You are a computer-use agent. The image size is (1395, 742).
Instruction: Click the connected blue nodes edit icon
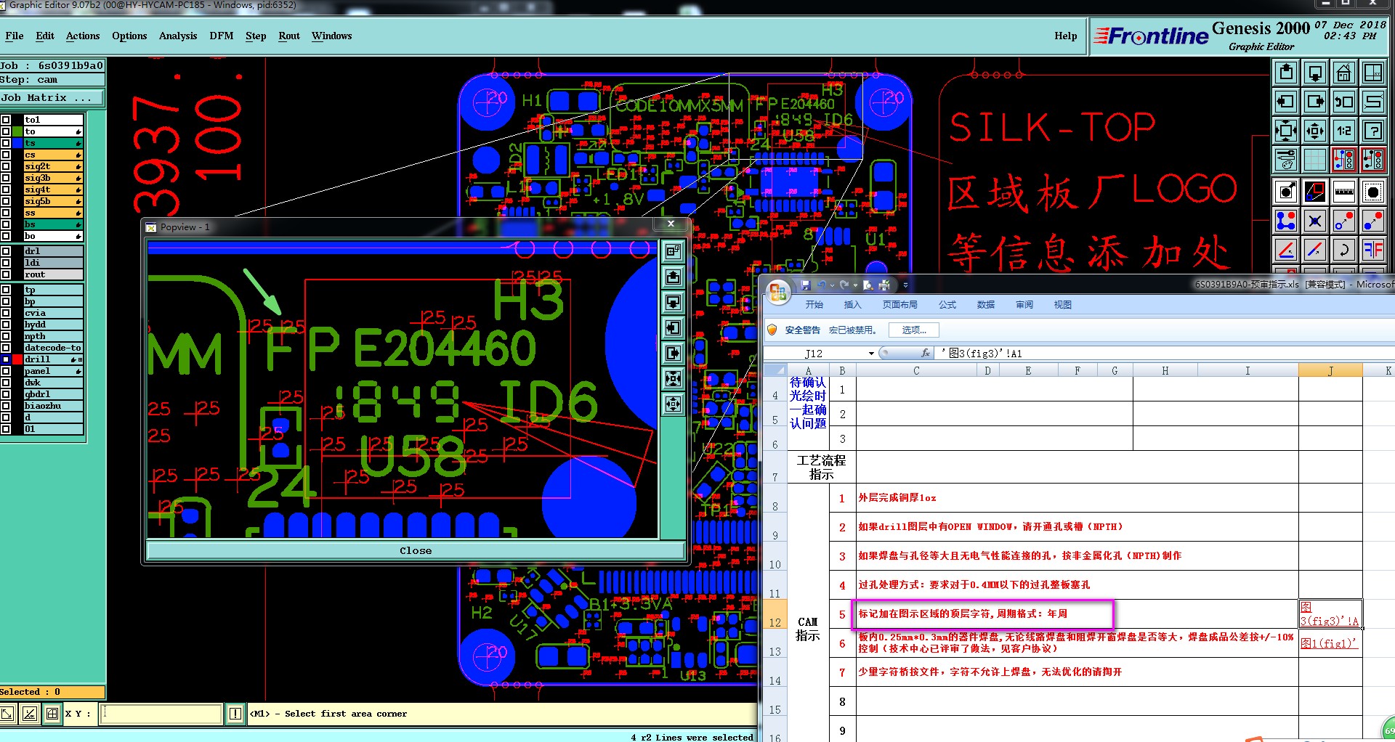(1286, 221)
